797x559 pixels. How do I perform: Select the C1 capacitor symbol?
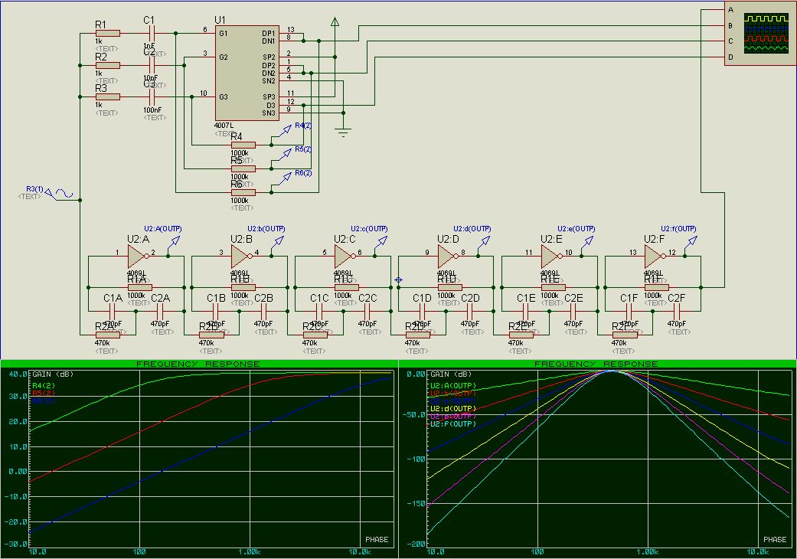[x=151, y=33]
